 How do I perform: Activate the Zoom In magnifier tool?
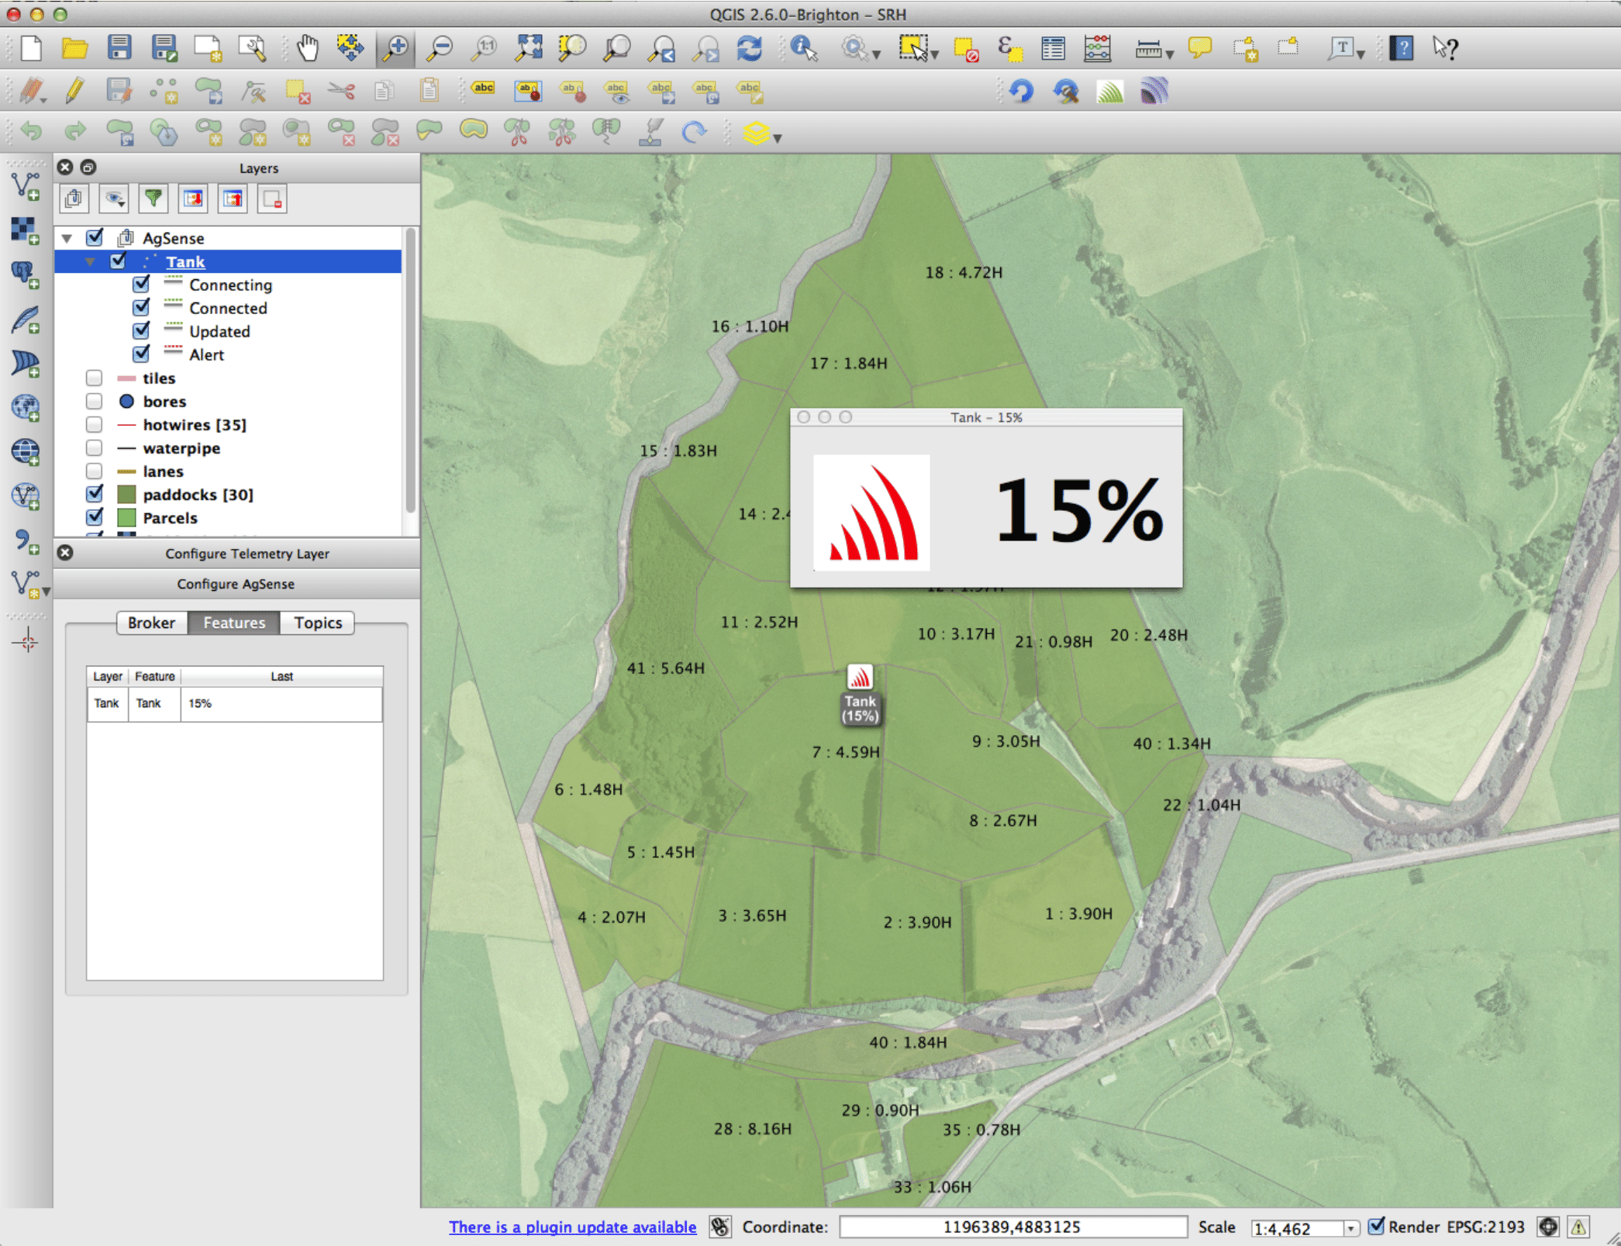click(x=396, y=48)
